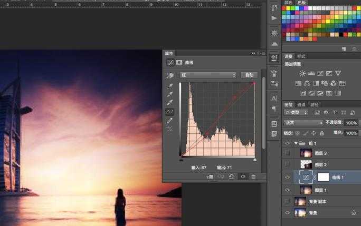Click the delete adjustment layer trash icon
Screen dimensions: 361x226
(x=253, y=176)
